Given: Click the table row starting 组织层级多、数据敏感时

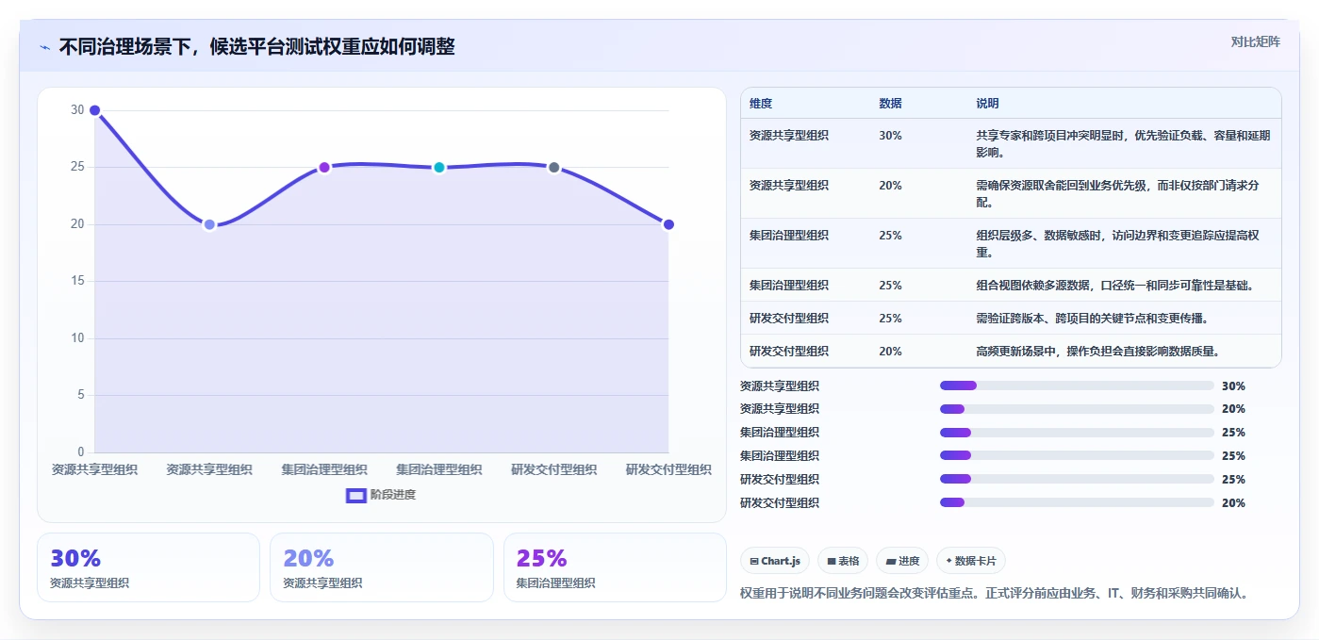Looking at the screenshot, I should point(1011,243).
